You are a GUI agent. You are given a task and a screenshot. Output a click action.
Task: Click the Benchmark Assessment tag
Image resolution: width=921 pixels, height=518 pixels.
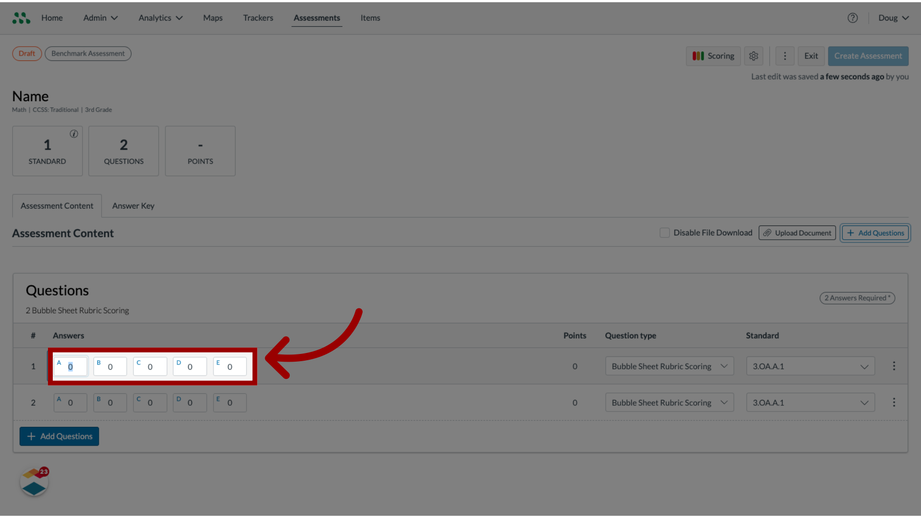click(88, 53)
